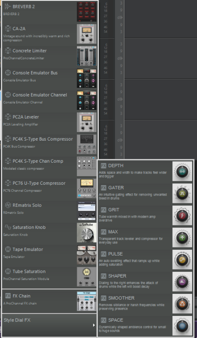Click the Tube Saturation preview thumbnail
Viewport: 197px width, 338px height.
pyautogui.click(x=87, y=277)
